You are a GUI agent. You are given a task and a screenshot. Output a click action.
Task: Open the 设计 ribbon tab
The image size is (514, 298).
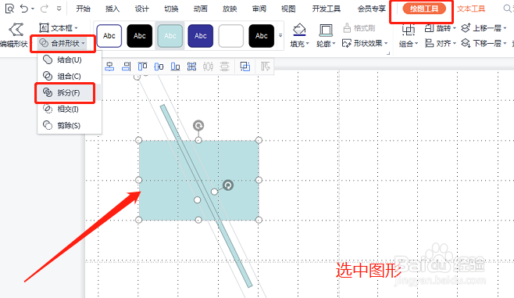coord(141,9)
